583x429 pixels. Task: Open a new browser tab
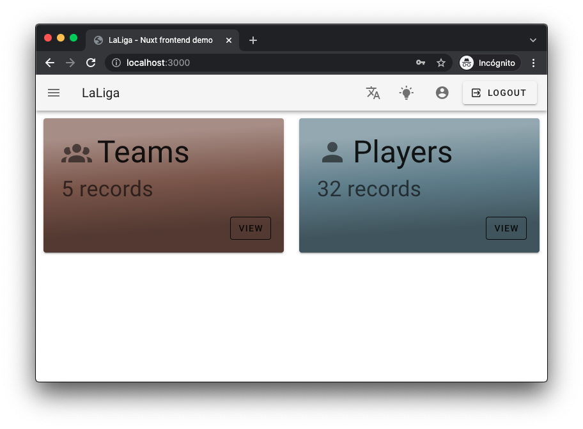(253, 40)
